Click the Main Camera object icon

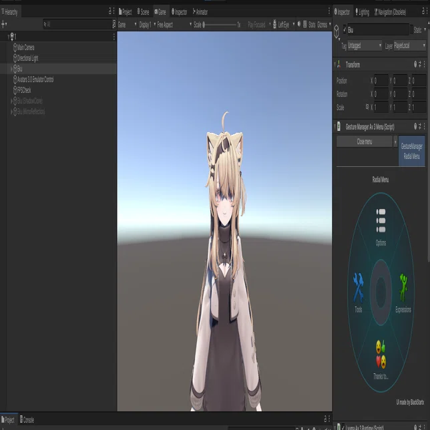(x=15, y=47)
